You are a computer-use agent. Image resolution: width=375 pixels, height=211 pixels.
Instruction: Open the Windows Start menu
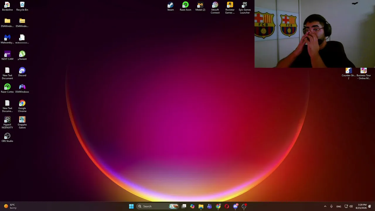pyautogui.click(x=131, y=206)
